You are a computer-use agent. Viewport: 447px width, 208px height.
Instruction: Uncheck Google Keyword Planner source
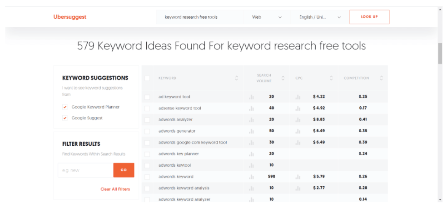[x=65, y=107]
